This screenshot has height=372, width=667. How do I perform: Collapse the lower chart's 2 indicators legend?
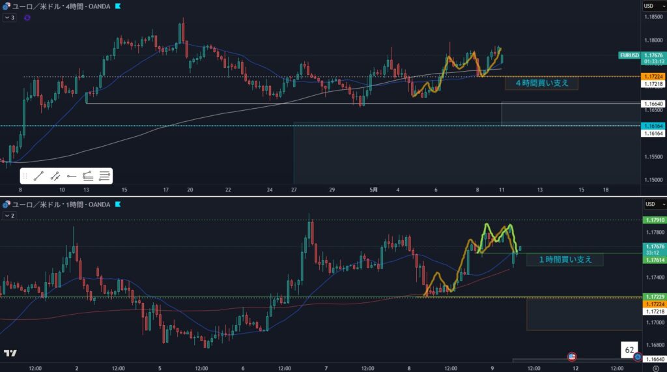pos(9,216)
